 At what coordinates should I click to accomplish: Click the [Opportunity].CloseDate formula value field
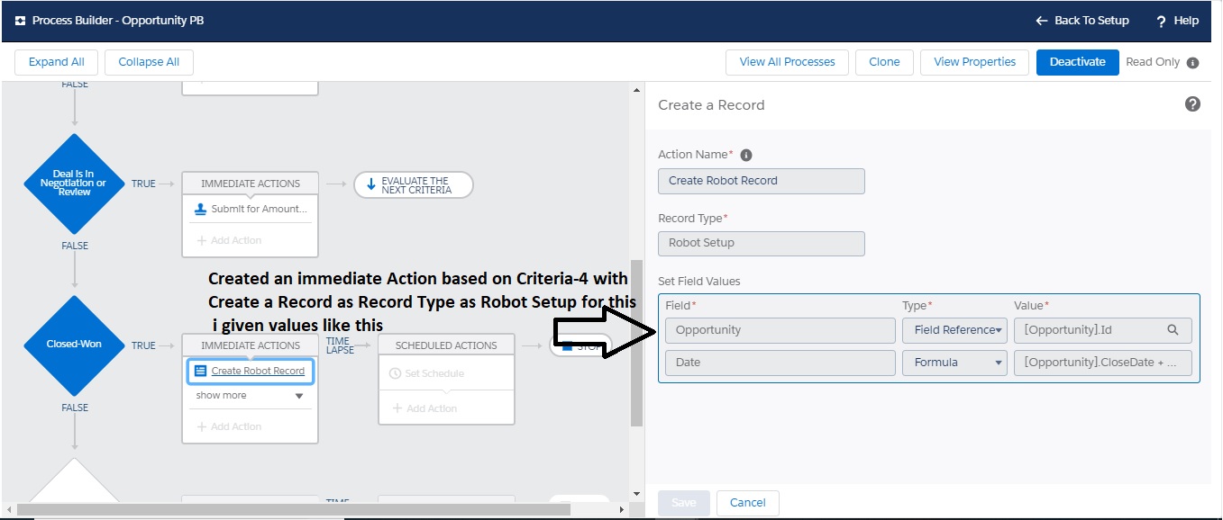tap(1102, 363)
